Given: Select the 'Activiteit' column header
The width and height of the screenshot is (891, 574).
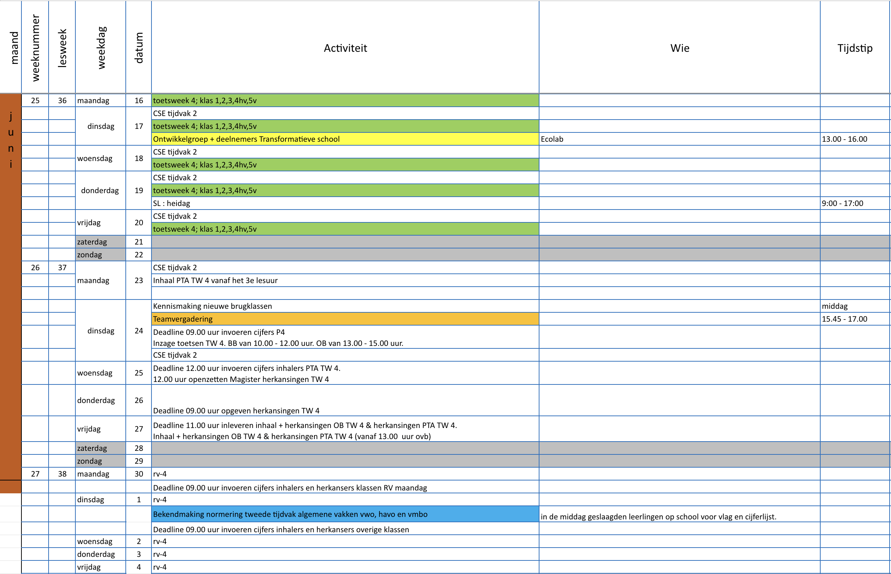Looking at the screenshot, I should point(345,48).
